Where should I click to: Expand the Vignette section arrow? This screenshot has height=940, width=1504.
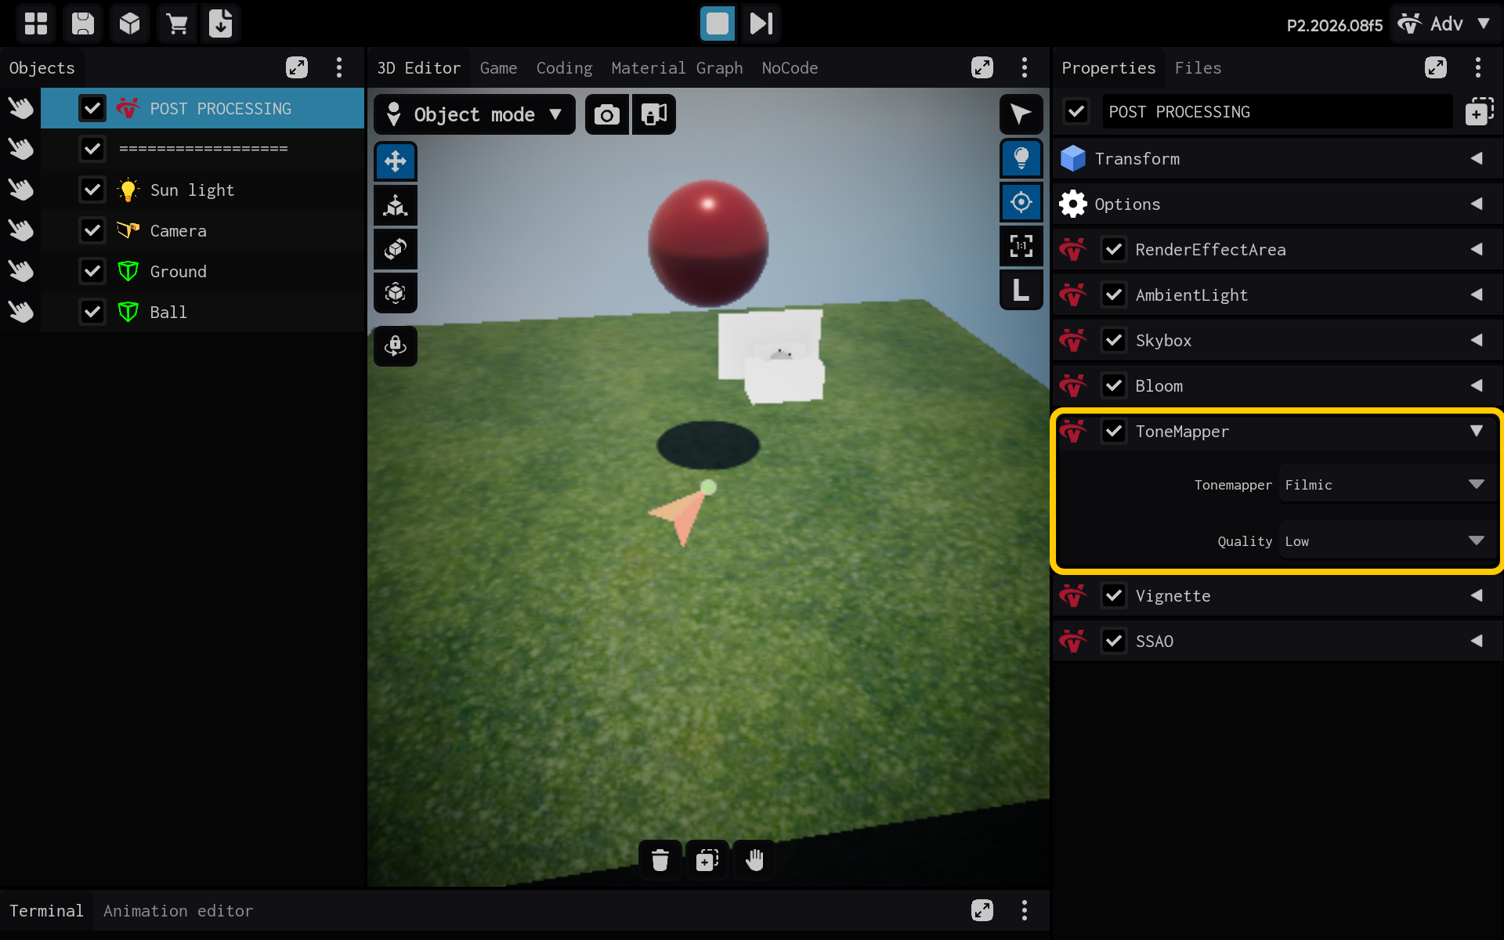1477,595
